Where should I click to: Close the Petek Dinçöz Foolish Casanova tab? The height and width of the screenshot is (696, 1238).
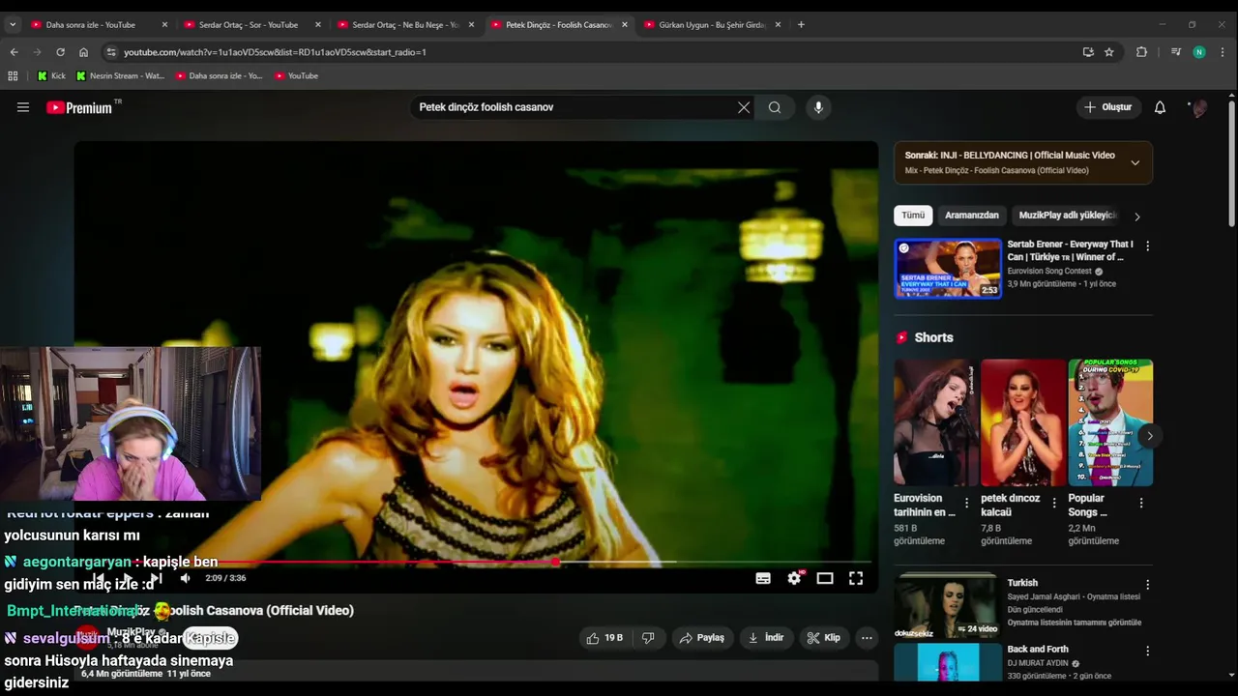tap(625, 24)
